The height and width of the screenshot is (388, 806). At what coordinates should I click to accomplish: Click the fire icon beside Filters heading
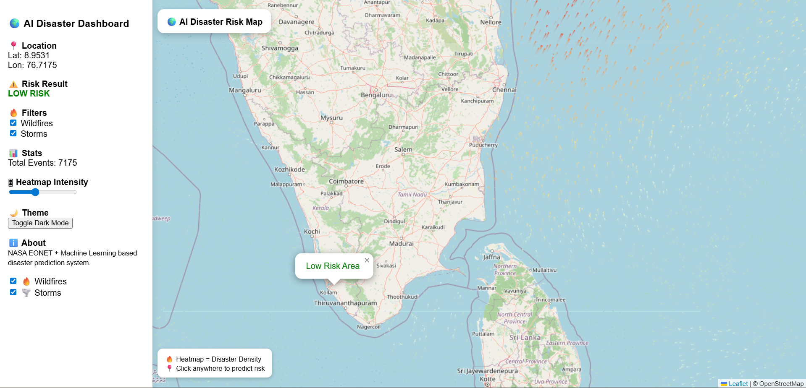(13, 112)
